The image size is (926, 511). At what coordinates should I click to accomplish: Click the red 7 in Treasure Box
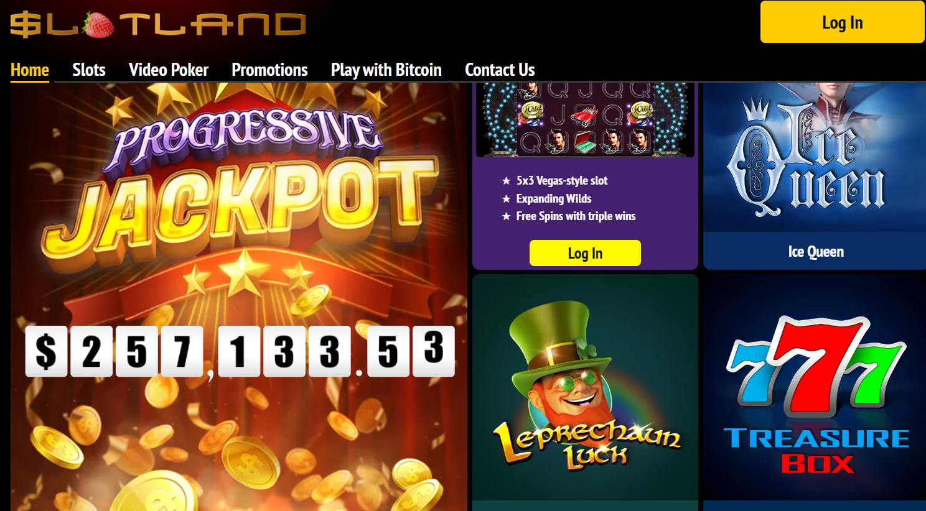tap(816, 367)
